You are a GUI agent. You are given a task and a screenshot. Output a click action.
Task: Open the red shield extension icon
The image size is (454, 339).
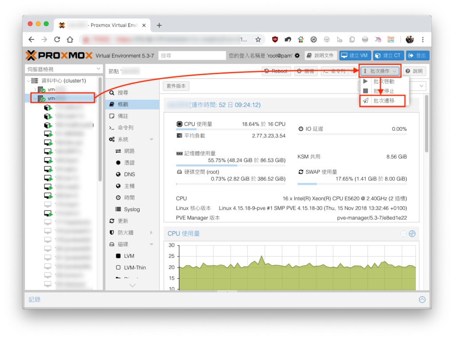[x=275, y=39]
